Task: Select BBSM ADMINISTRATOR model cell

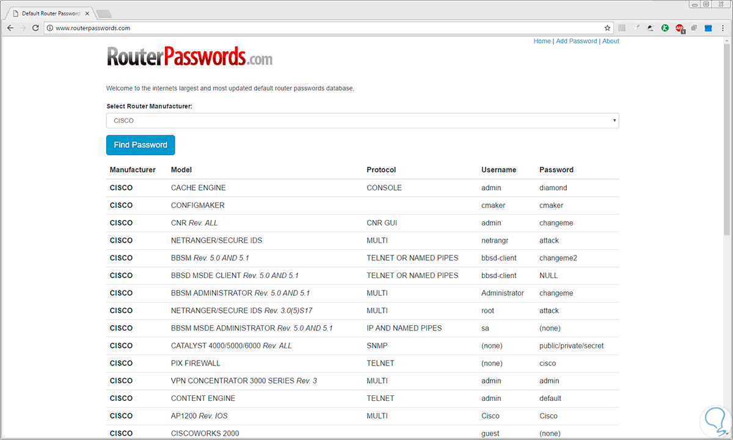Action: [x=241, y=293]
